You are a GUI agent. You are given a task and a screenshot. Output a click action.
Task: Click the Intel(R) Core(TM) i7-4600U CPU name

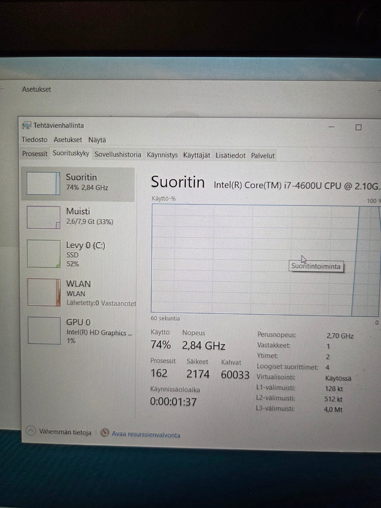297,185
